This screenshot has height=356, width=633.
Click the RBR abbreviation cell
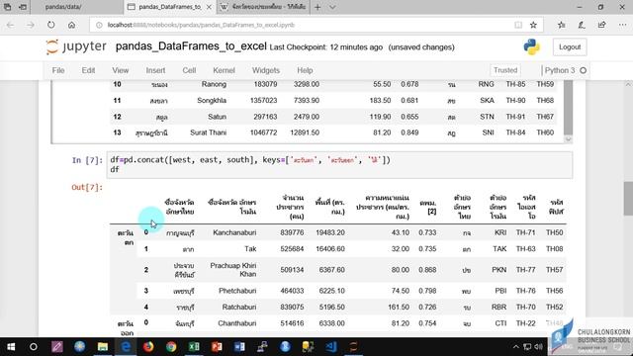498,307
